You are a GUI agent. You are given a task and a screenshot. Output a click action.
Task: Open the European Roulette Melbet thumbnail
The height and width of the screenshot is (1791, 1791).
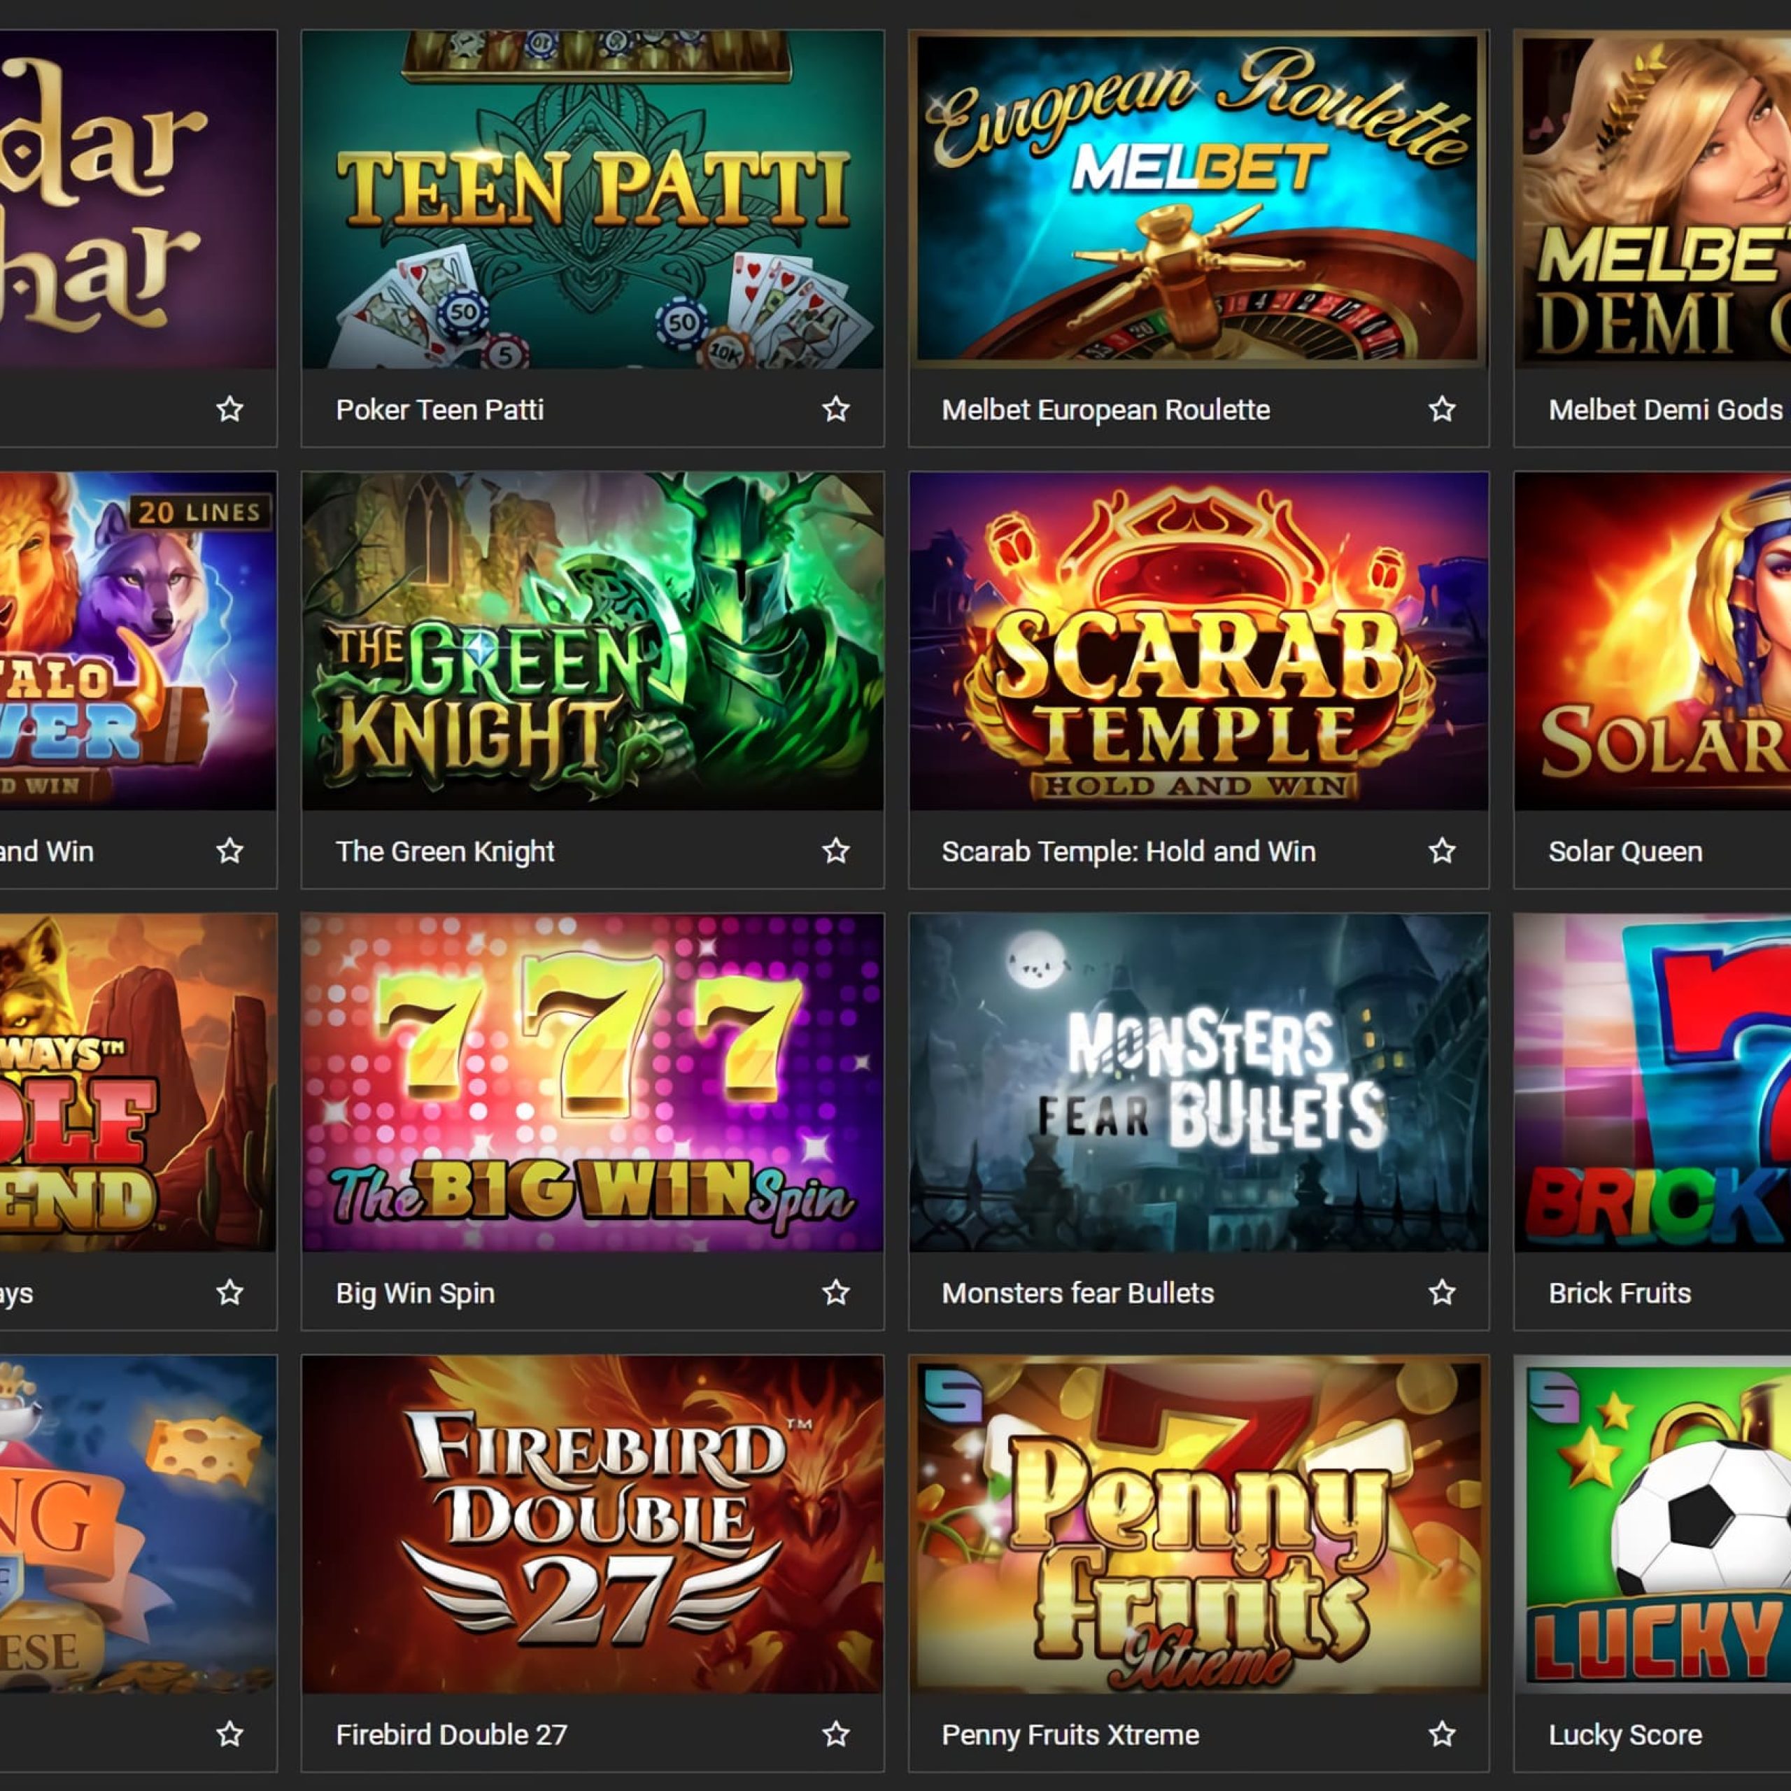(x=1198, y=199)
